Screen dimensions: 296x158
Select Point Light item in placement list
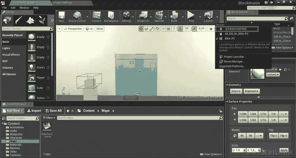[39, 68]
